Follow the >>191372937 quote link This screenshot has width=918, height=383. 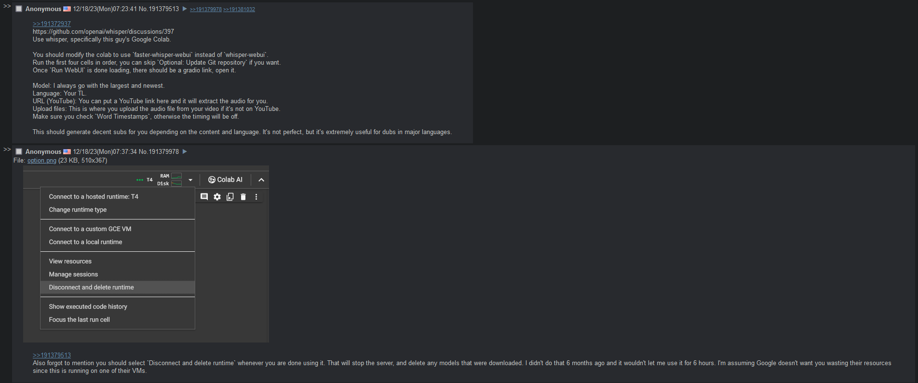pyautogui.click(x=52, y=24)
